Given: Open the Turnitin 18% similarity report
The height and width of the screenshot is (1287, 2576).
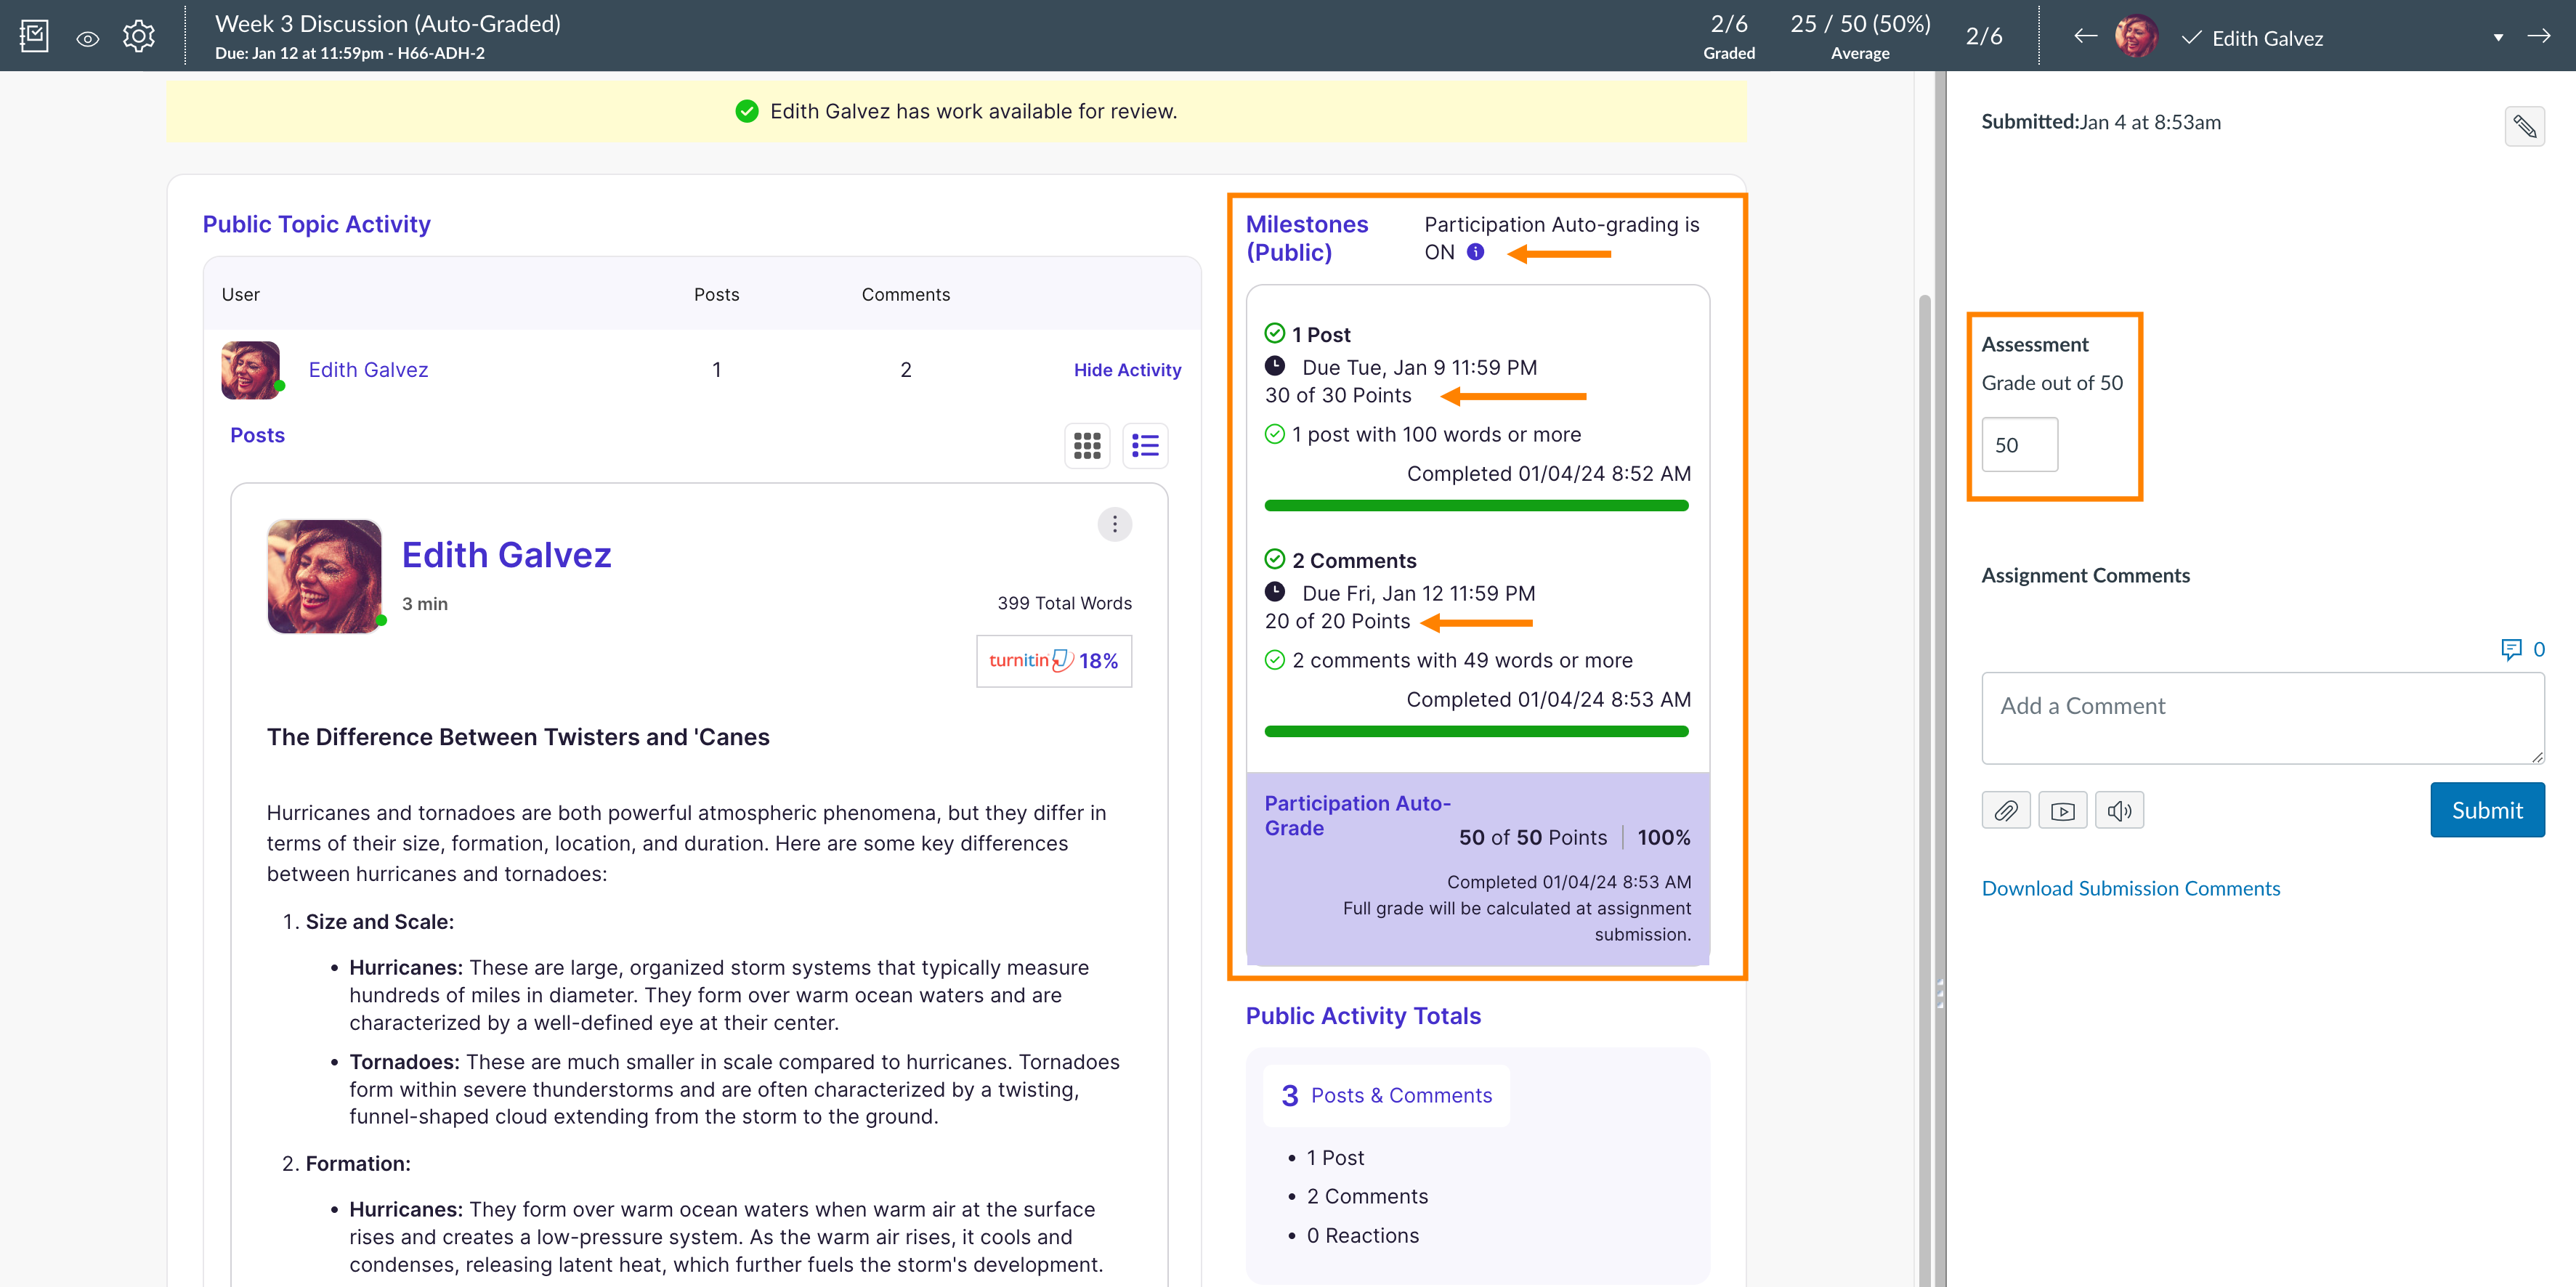Looking at the screenshot, I should tap(1053, 660).
